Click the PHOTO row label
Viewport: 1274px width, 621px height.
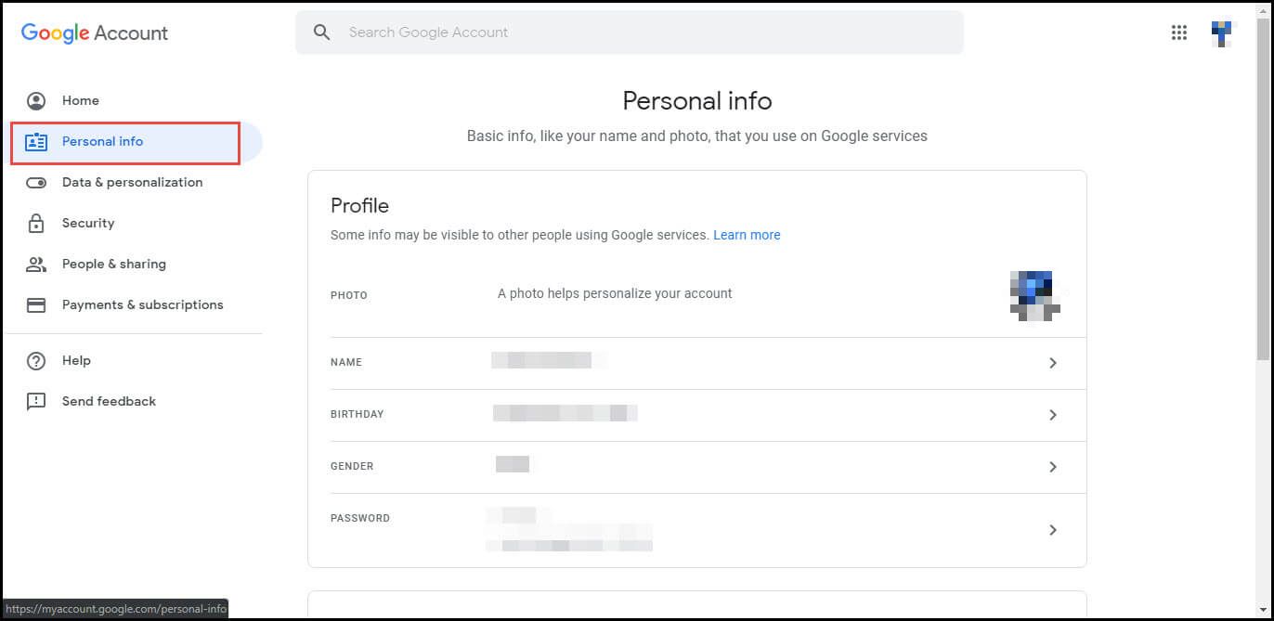pos(349,295)
